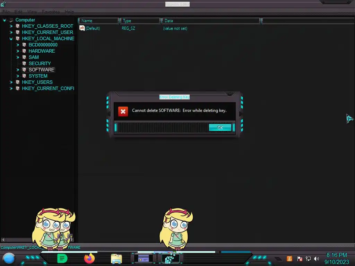
Task: Click the HKEY_CURRENT_USER folder icon
Action: pos(17,32)
